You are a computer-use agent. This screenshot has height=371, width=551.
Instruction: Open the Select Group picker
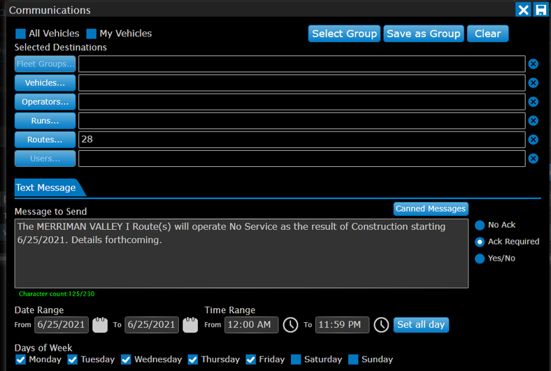[x=344, y=34]
